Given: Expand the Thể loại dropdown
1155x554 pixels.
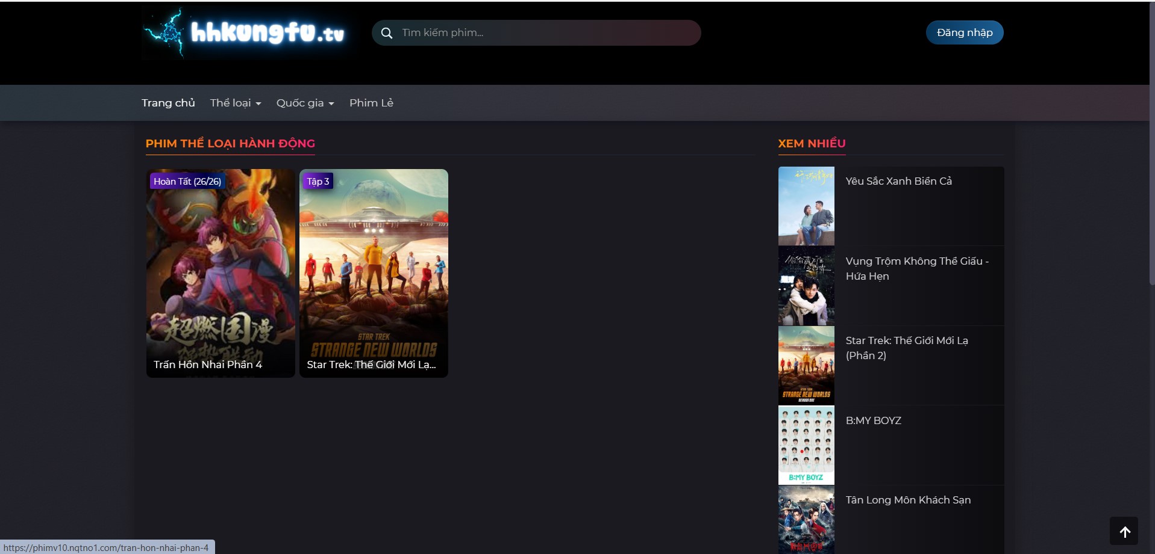Looking at the screenshot, I should (235, 103).
